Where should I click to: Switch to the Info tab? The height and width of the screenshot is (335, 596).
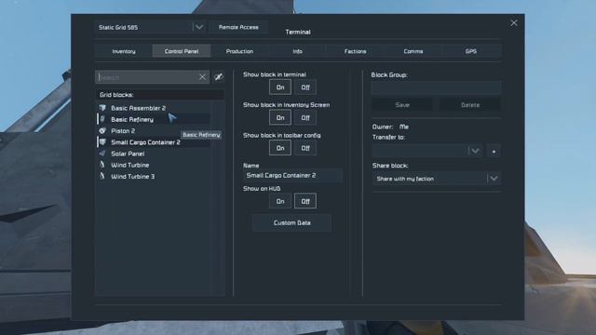(298, 51)
